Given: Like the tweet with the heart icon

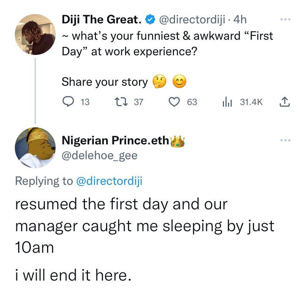Looking at the screenshot, I should coord(174,102).
